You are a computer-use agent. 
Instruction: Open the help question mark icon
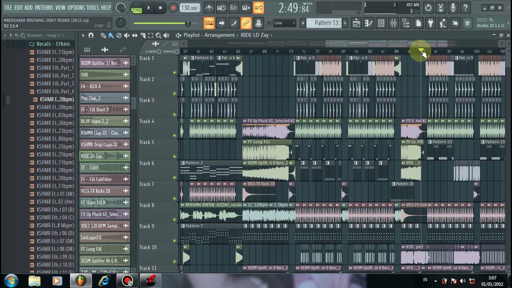465,8
